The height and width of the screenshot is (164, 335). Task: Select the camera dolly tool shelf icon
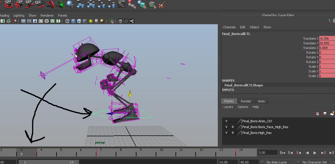pos(29,4)
